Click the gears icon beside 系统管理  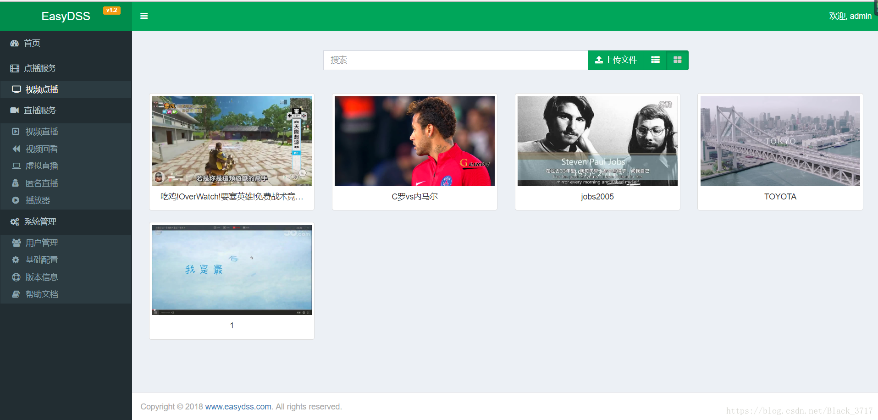point(15,222)
